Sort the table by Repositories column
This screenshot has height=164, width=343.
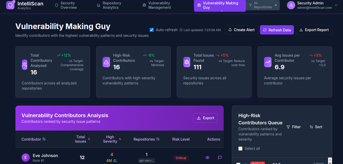pos(147,139)
